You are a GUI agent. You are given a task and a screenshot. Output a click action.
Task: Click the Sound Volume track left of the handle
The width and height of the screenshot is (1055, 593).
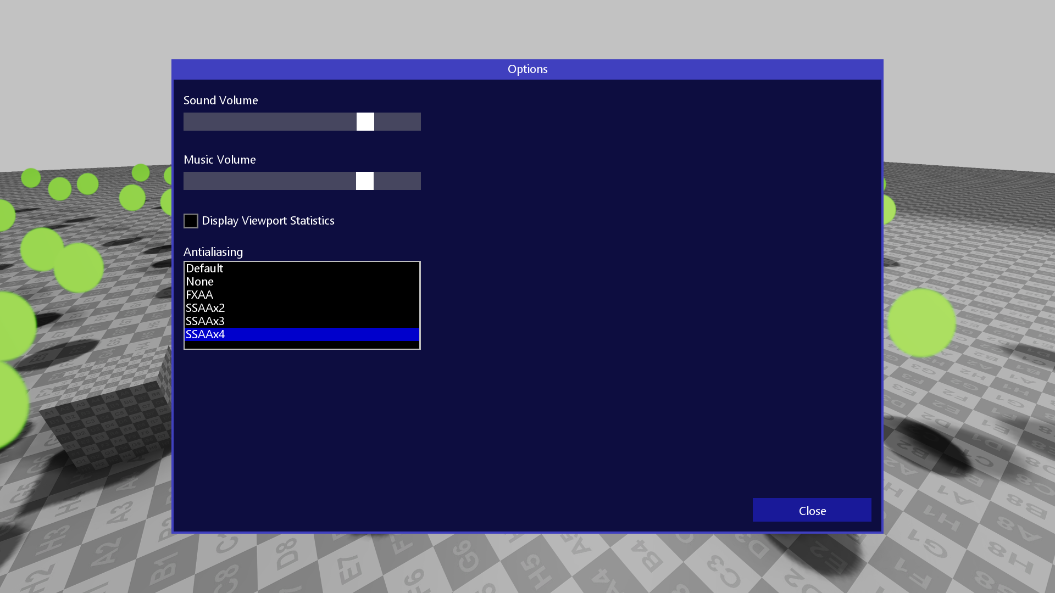pyautogui.click(x=269, y=122)
